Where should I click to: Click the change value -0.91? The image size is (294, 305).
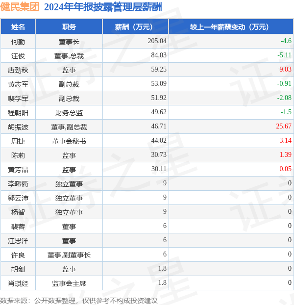click(x=284, y=83)
